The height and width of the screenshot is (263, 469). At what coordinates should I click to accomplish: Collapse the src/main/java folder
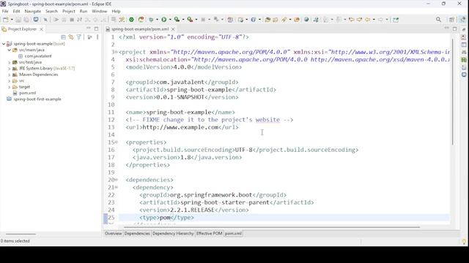10,50
